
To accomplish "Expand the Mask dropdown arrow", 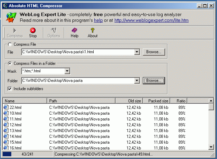I will pos(67,71).
